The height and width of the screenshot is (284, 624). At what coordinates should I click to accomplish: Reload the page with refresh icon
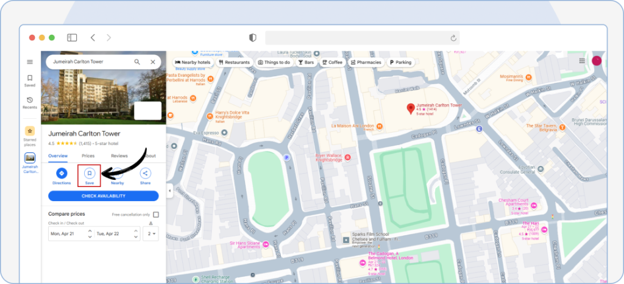[x=453, y=38]
